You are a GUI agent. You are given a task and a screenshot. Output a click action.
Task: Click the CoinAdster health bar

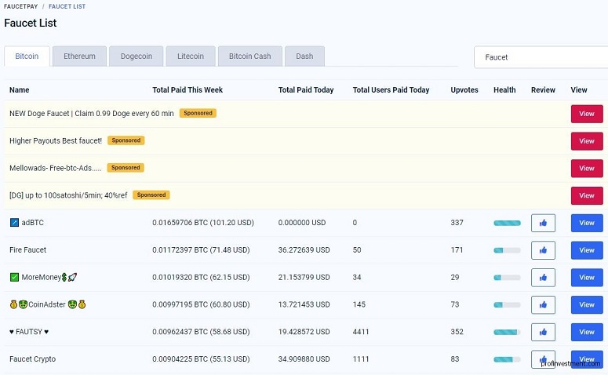(x=507, y=305)
